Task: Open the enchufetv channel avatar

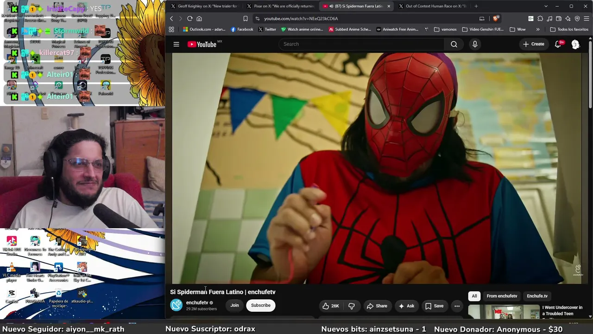Action: [x=177, y=305]
